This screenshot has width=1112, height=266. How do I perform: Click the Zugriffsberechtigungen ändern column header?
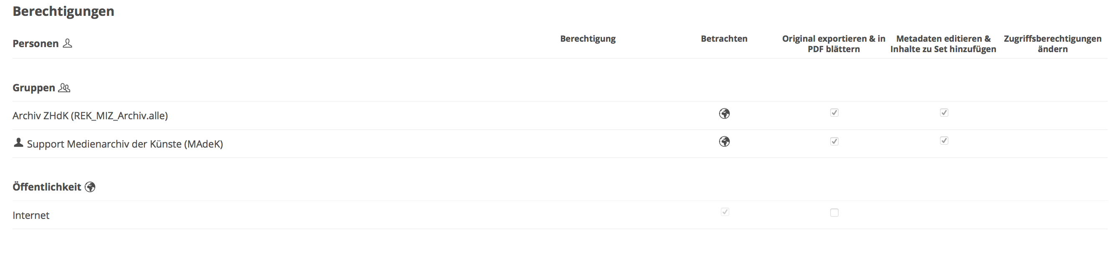(x=1052, y=43)
